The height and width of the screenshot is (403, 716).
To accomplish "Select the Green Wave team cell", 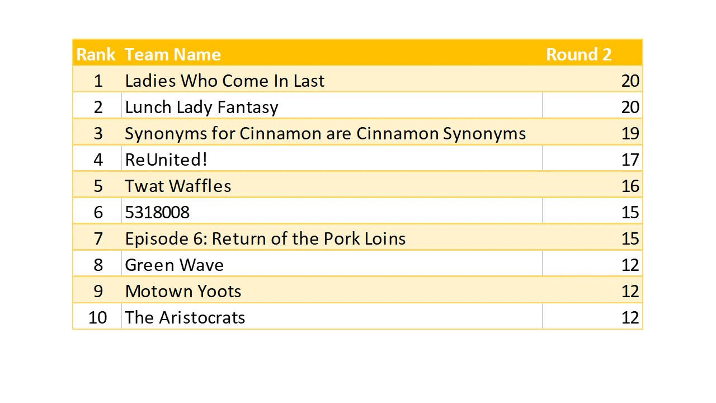I will click(x=174, y=265).
